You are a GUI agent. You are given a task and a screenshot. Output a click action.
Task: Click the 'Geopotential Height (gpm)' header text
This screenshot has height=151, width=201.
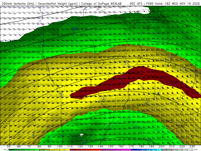click(x=58, y=4)
